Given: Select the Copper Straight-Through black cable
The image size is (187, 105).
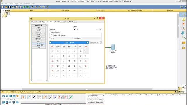Looking at the screenshot, I should 34,97.
